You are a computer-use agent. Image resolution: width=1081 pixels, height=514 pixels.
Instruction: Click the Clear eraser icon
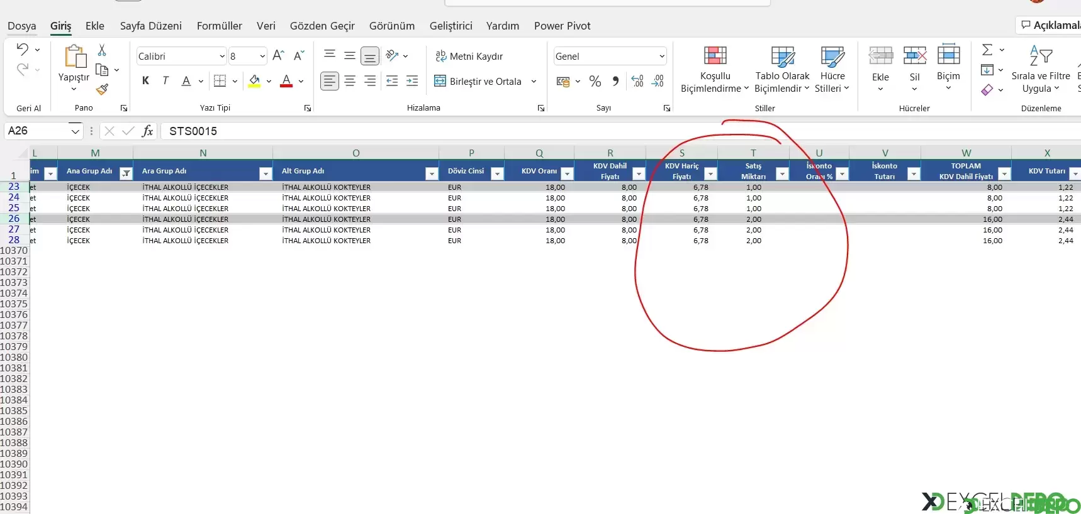[x=987, y=90]
